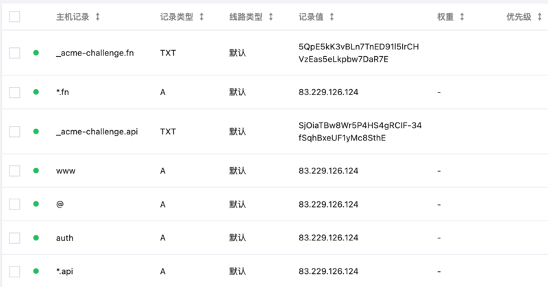This screenshot has width=548, height=287.
Task: Tick the @ record checkbox
Action: 14,204
